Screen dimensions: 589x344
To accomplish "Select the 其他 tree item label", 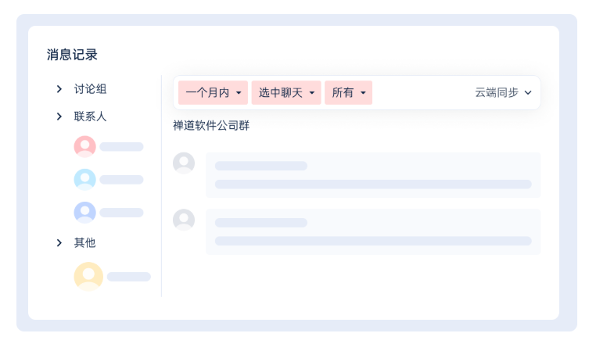I will click(x=85, y=242).
